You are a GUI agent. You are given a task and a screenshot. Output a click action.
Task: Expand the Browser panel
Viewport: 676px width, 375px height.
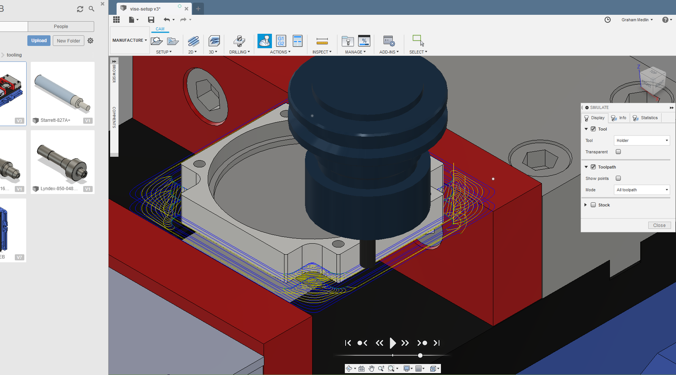point(114,61)
